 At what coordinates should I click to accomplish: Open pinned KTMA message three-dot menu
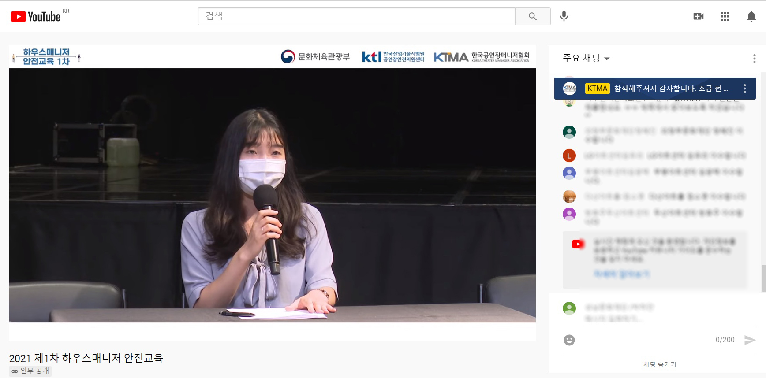click(745, 89)
